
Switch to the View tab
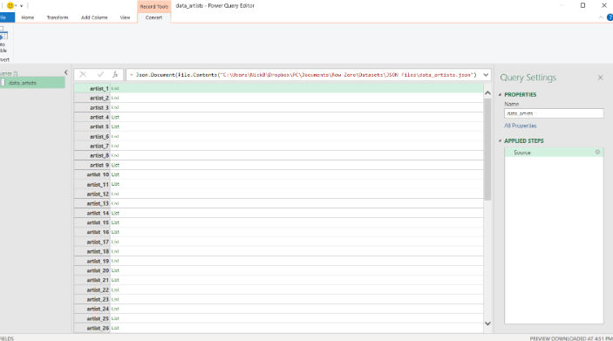(125, 17)
